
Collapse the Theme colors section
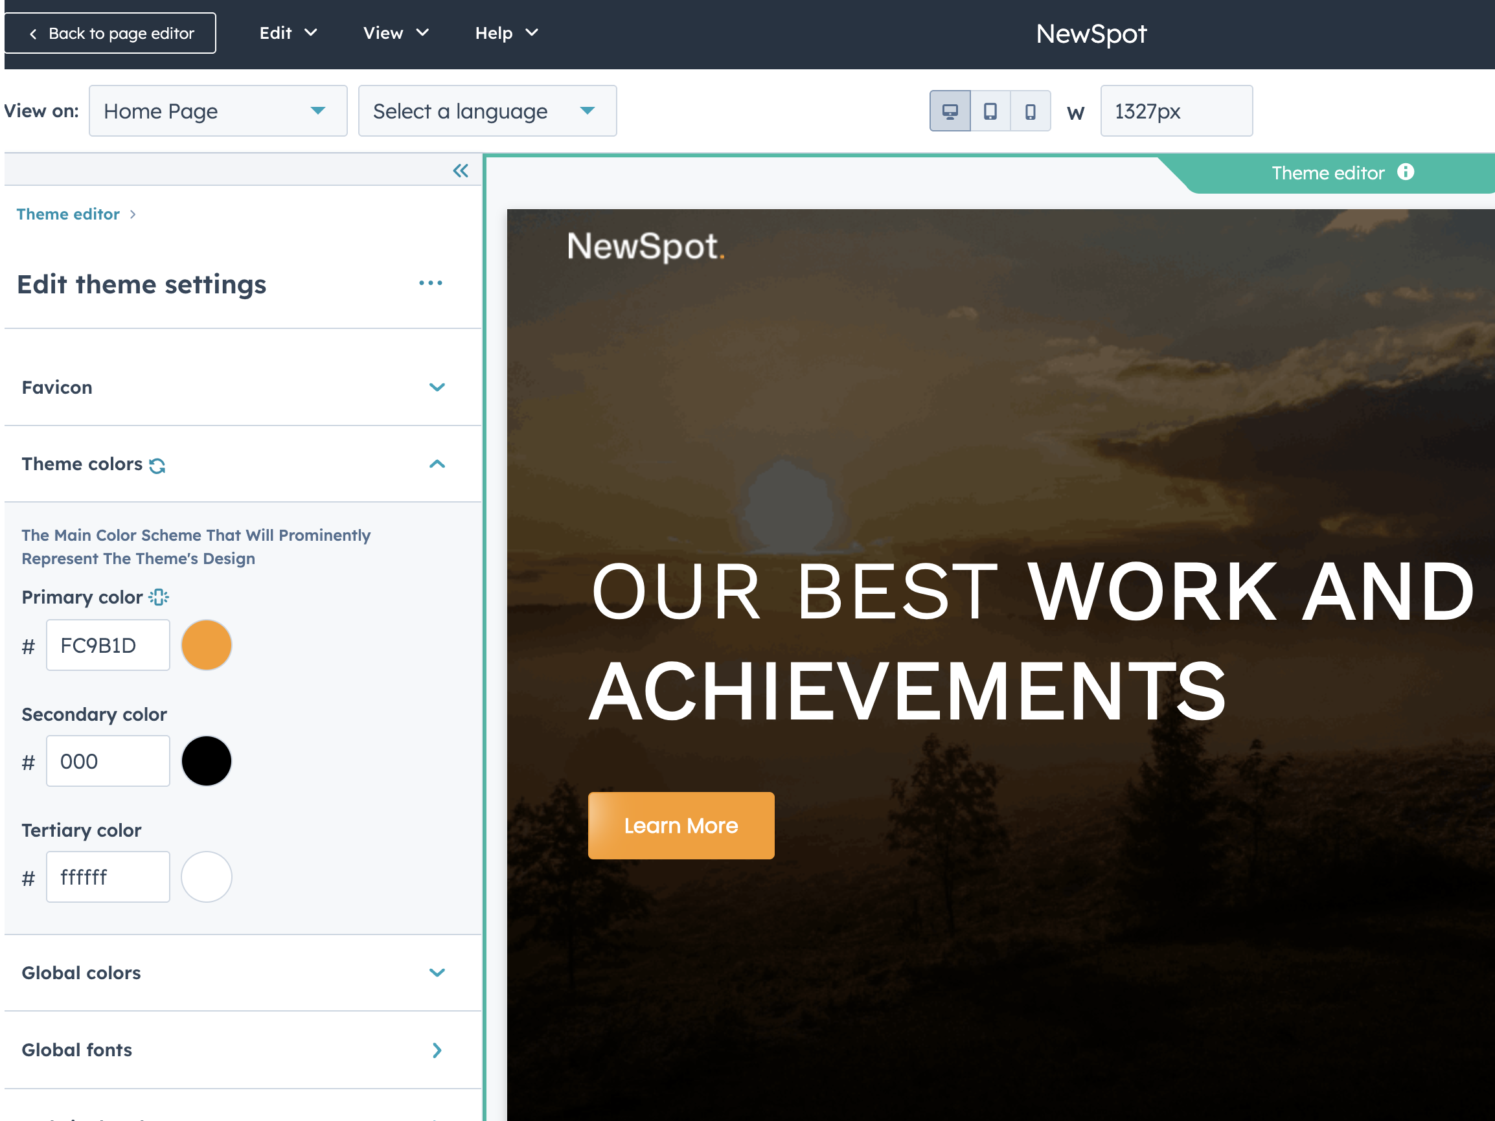(437, 464)
